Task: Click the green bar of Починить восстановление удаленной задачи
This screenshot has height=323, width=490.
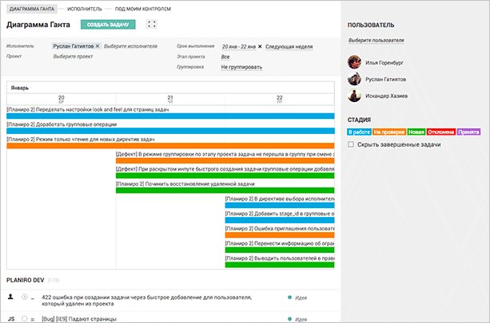Action: click(x=225, y=190)
